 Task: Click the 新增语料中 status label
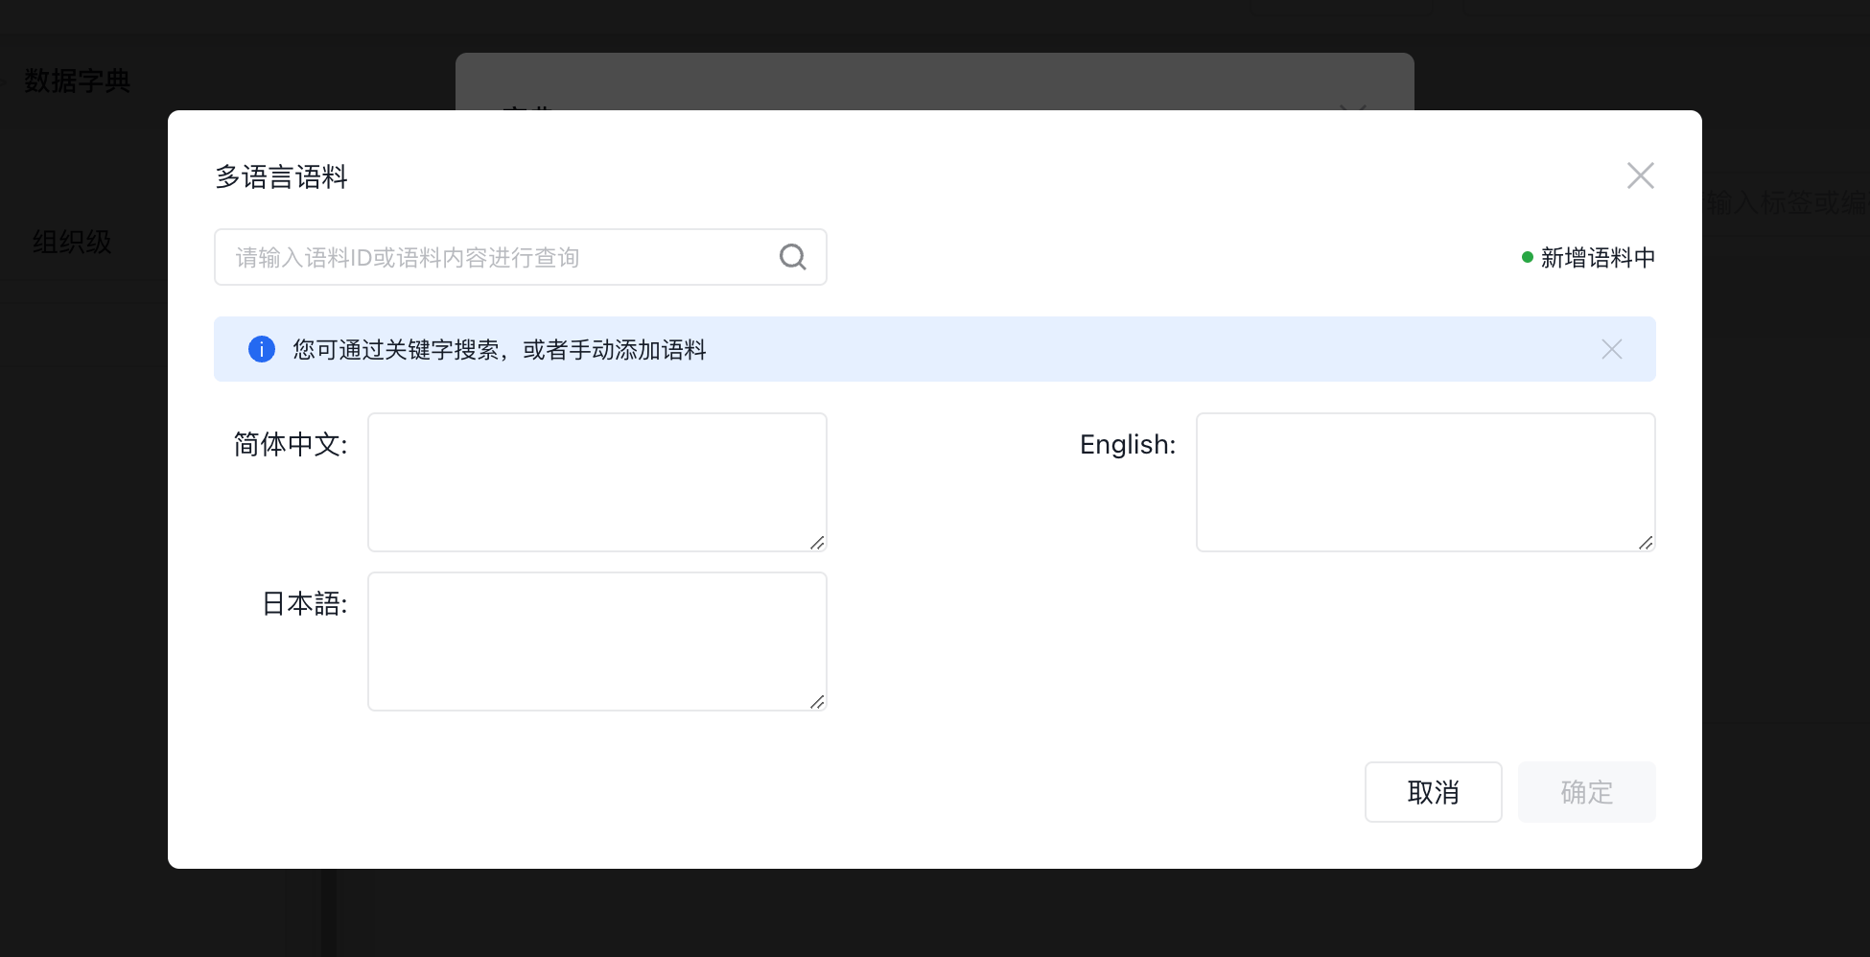(1598, 258)
